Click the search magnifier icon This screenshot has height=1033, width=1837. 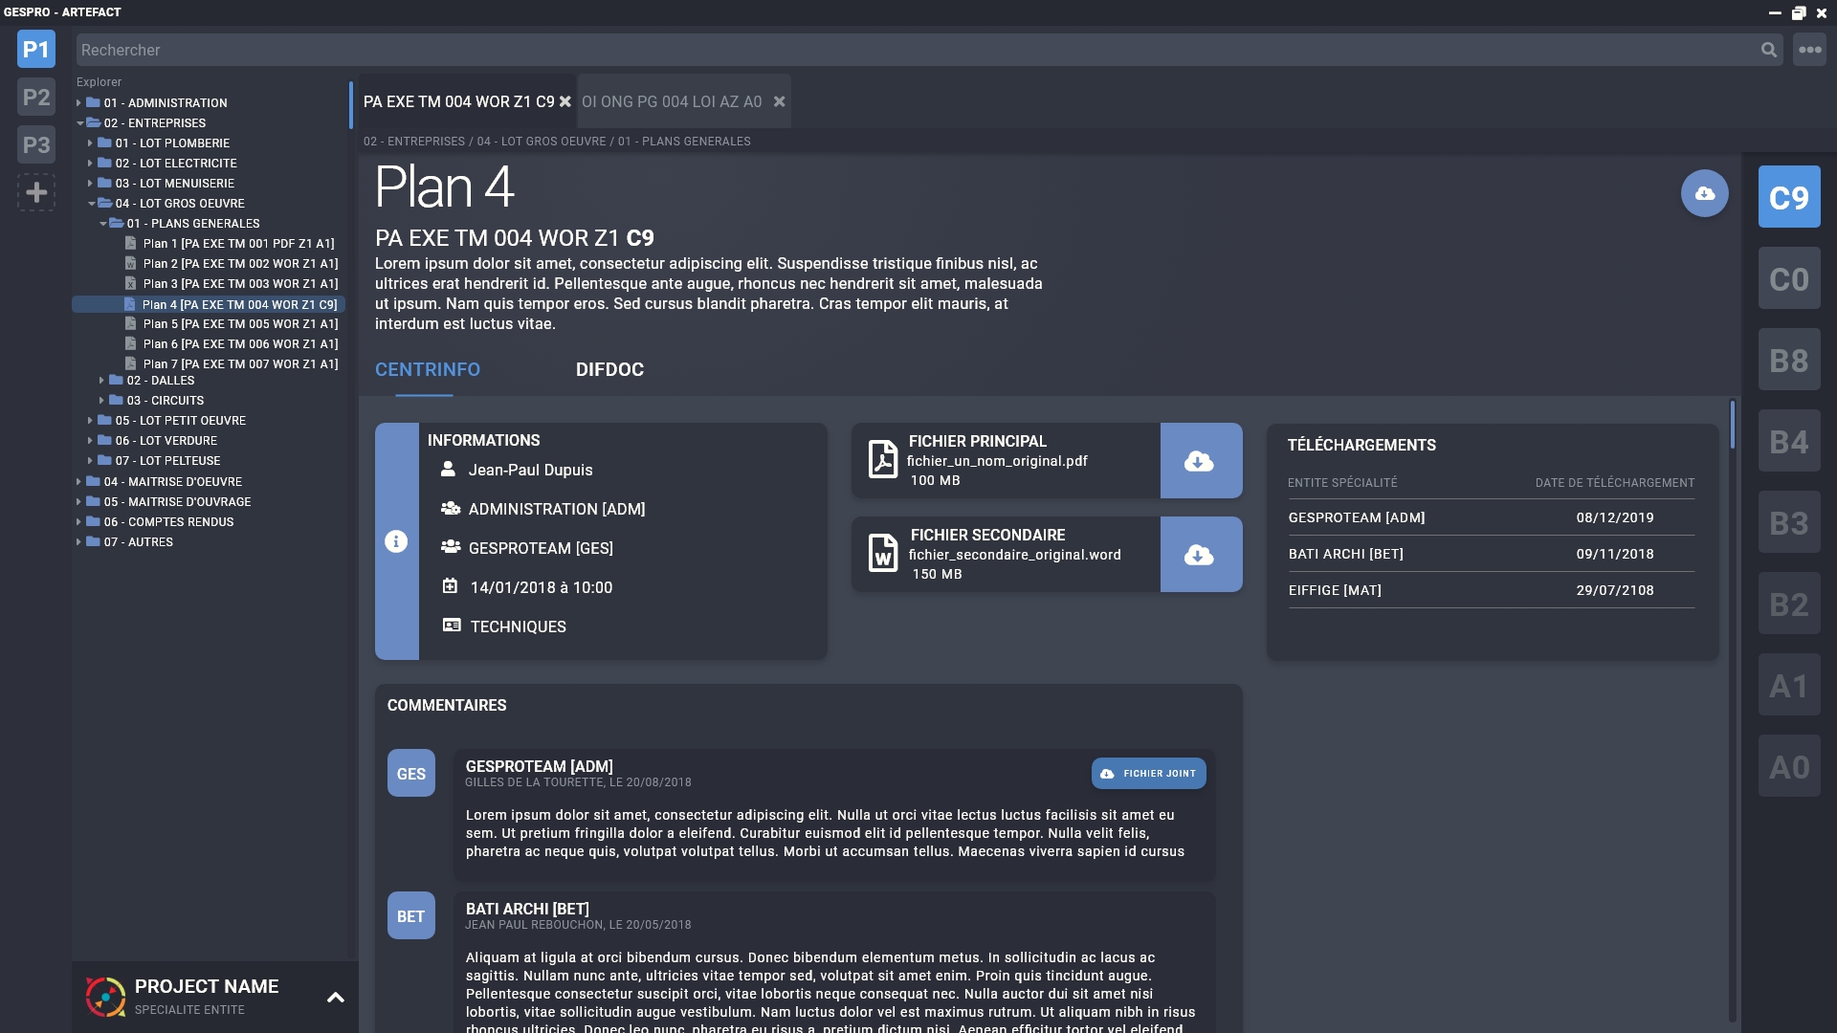pos(1768,50)
